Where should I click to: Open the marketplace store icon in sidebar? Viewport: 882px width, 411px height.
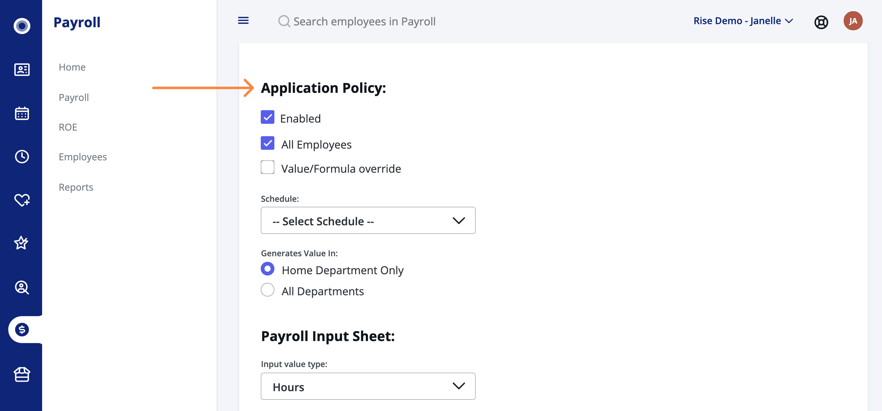tap(22, 374)
